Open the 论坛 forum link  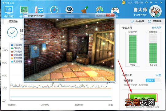pyautogui.click(x=129, y=2)
